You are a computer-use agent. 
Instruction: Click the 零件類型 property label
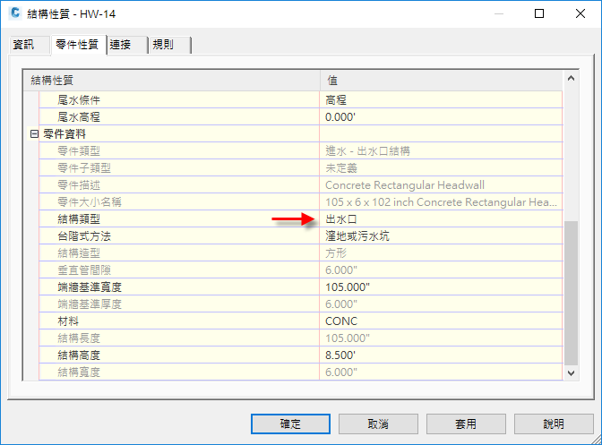(79, 151)
